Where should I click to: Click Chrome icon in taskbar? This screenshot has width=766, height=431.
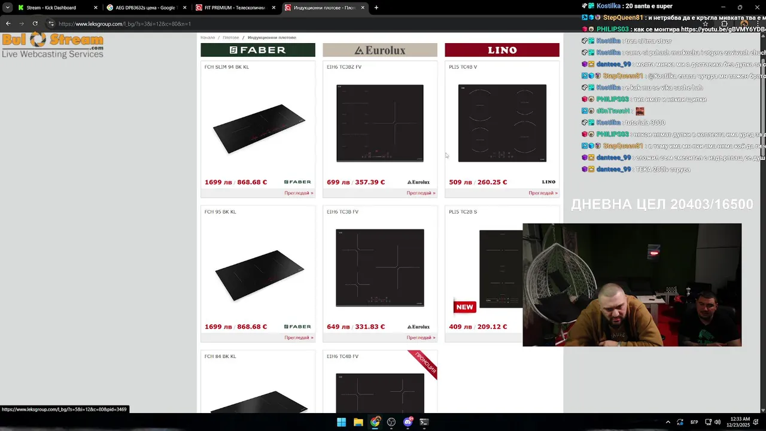coord(375,422)
